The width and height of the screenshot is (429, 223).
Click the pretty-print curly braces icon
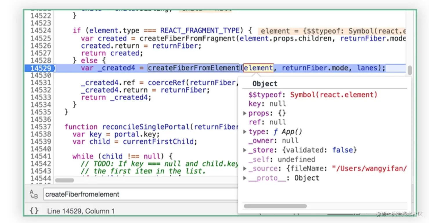coord(34,211)
